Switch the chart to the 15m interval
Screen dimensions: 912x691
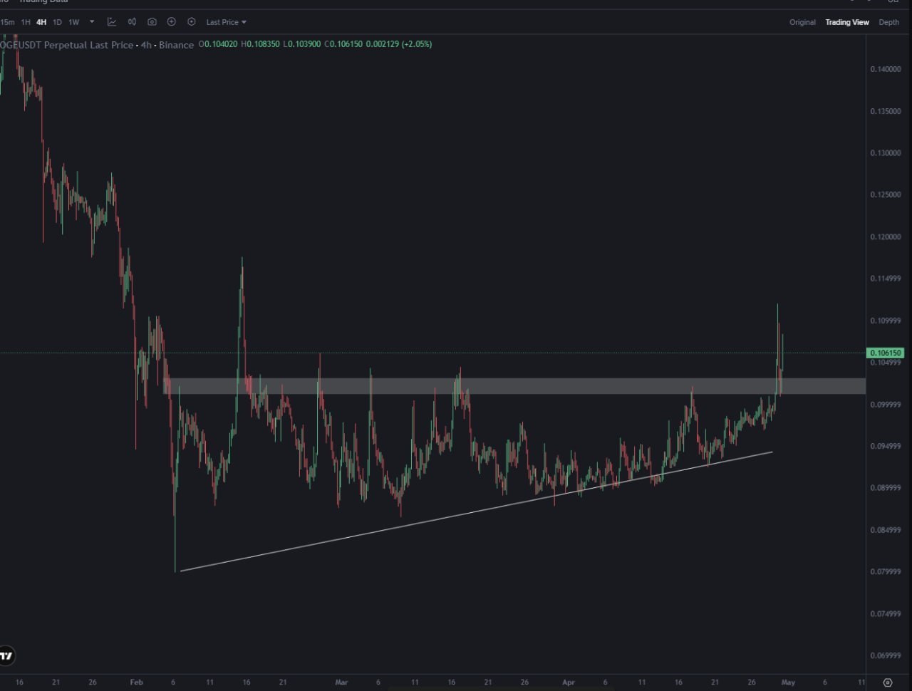click(8, 22)
